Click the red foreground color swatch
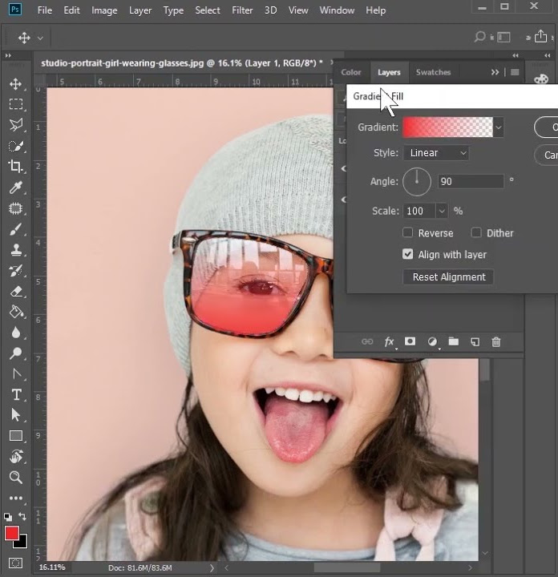The image size is (558, 577). click(12, 533)
